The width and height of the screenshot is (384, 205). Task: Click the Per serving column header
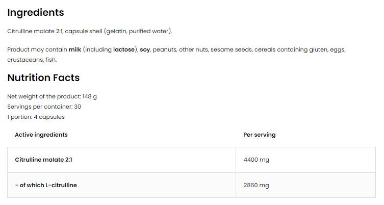pyautogui.click(x=260, y=135)
